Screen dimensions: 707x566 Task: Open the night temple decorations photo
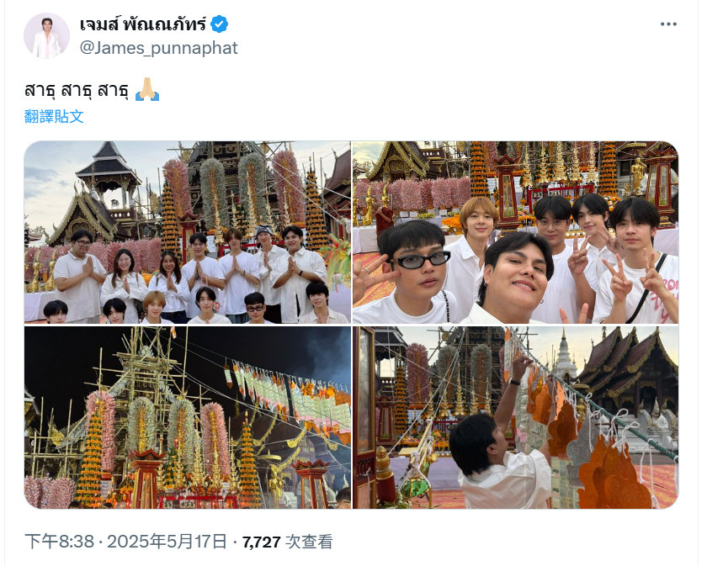[187, 418]
